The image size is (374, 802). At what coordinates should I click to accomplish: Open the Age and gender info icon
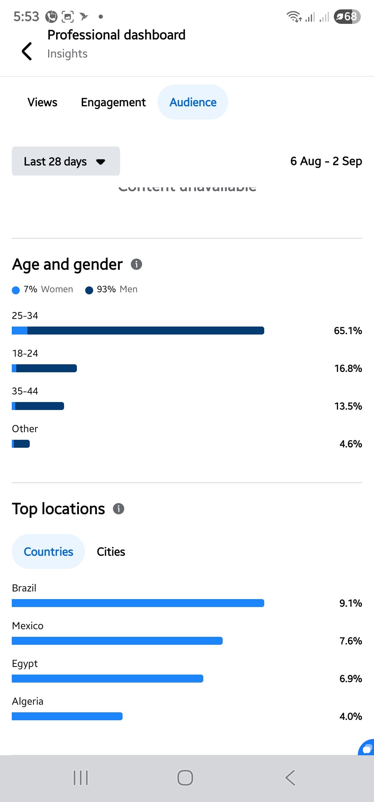coord(136,264)
